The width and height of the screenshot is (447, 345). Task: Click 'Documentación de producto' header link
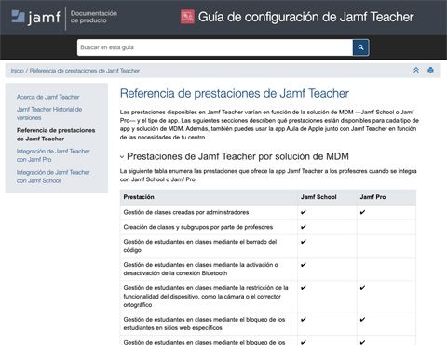coord(94,17)
